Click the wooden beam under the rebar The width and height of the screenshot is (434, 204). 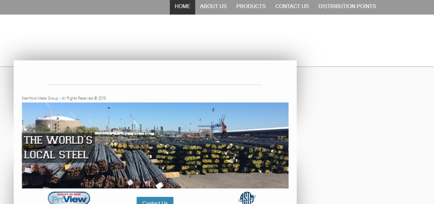point(171,175)
